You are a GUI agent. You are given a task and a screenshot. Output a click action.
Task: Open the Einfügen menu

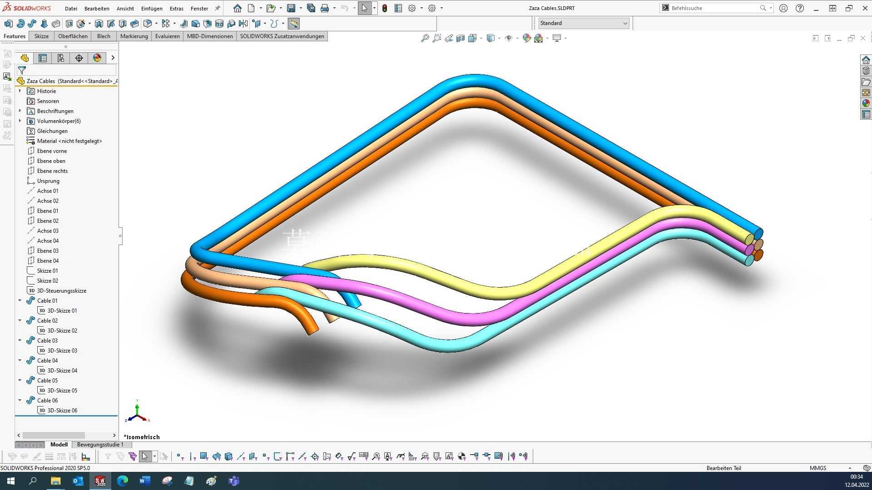tap(152, 9)
